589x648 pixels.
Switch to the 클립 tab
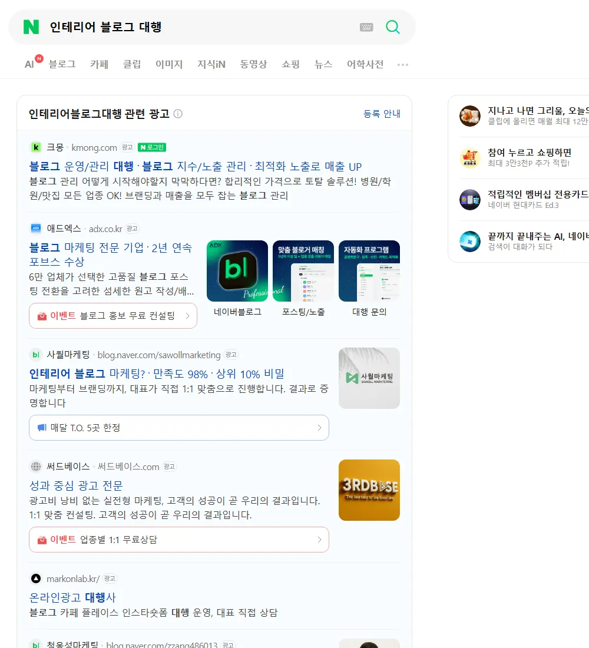[x=132, y=64]
